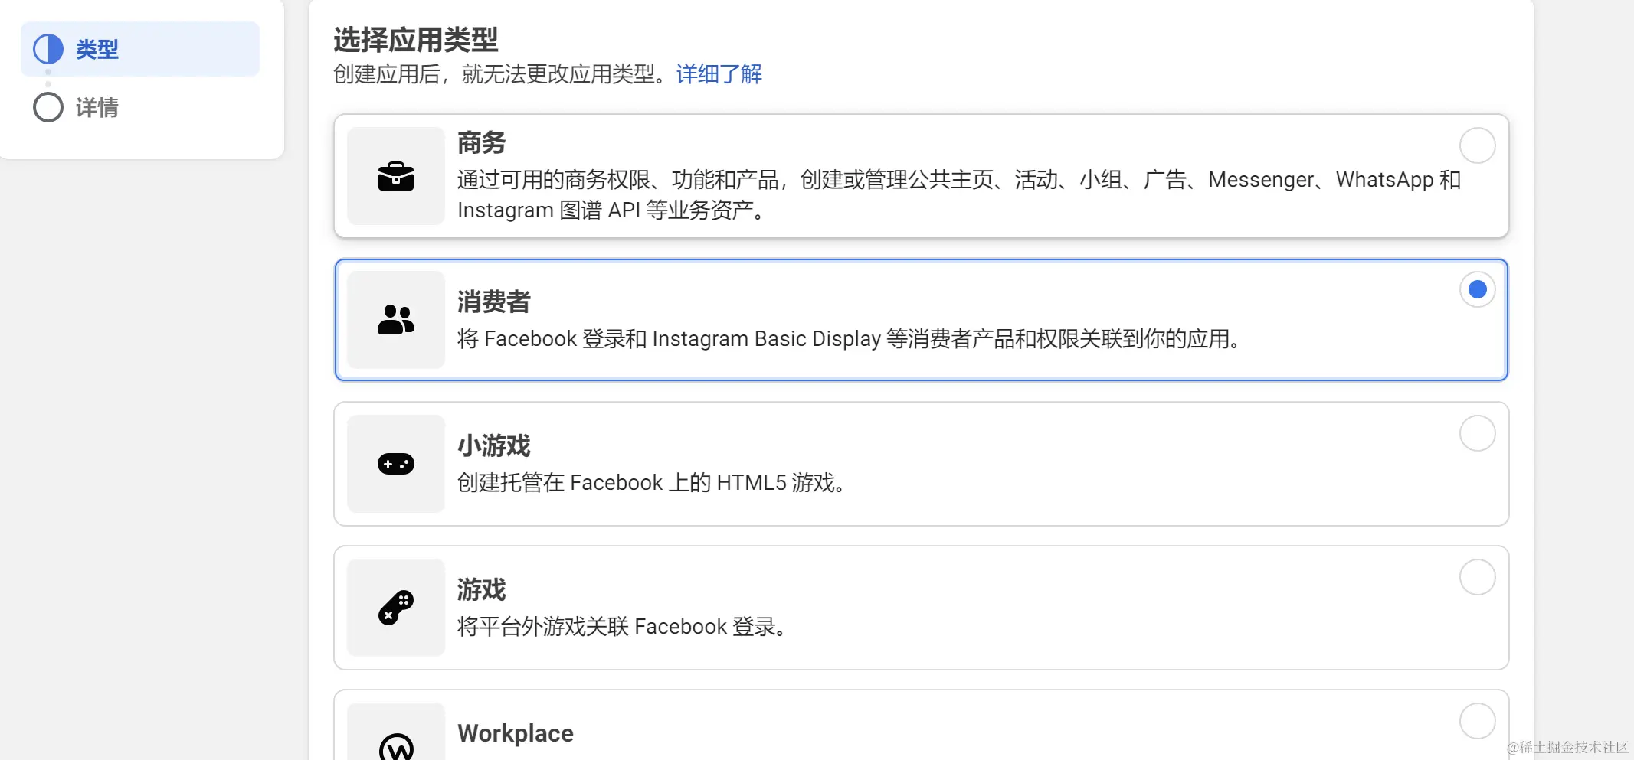Switch to the 类型 step

[x=97, y=49]
